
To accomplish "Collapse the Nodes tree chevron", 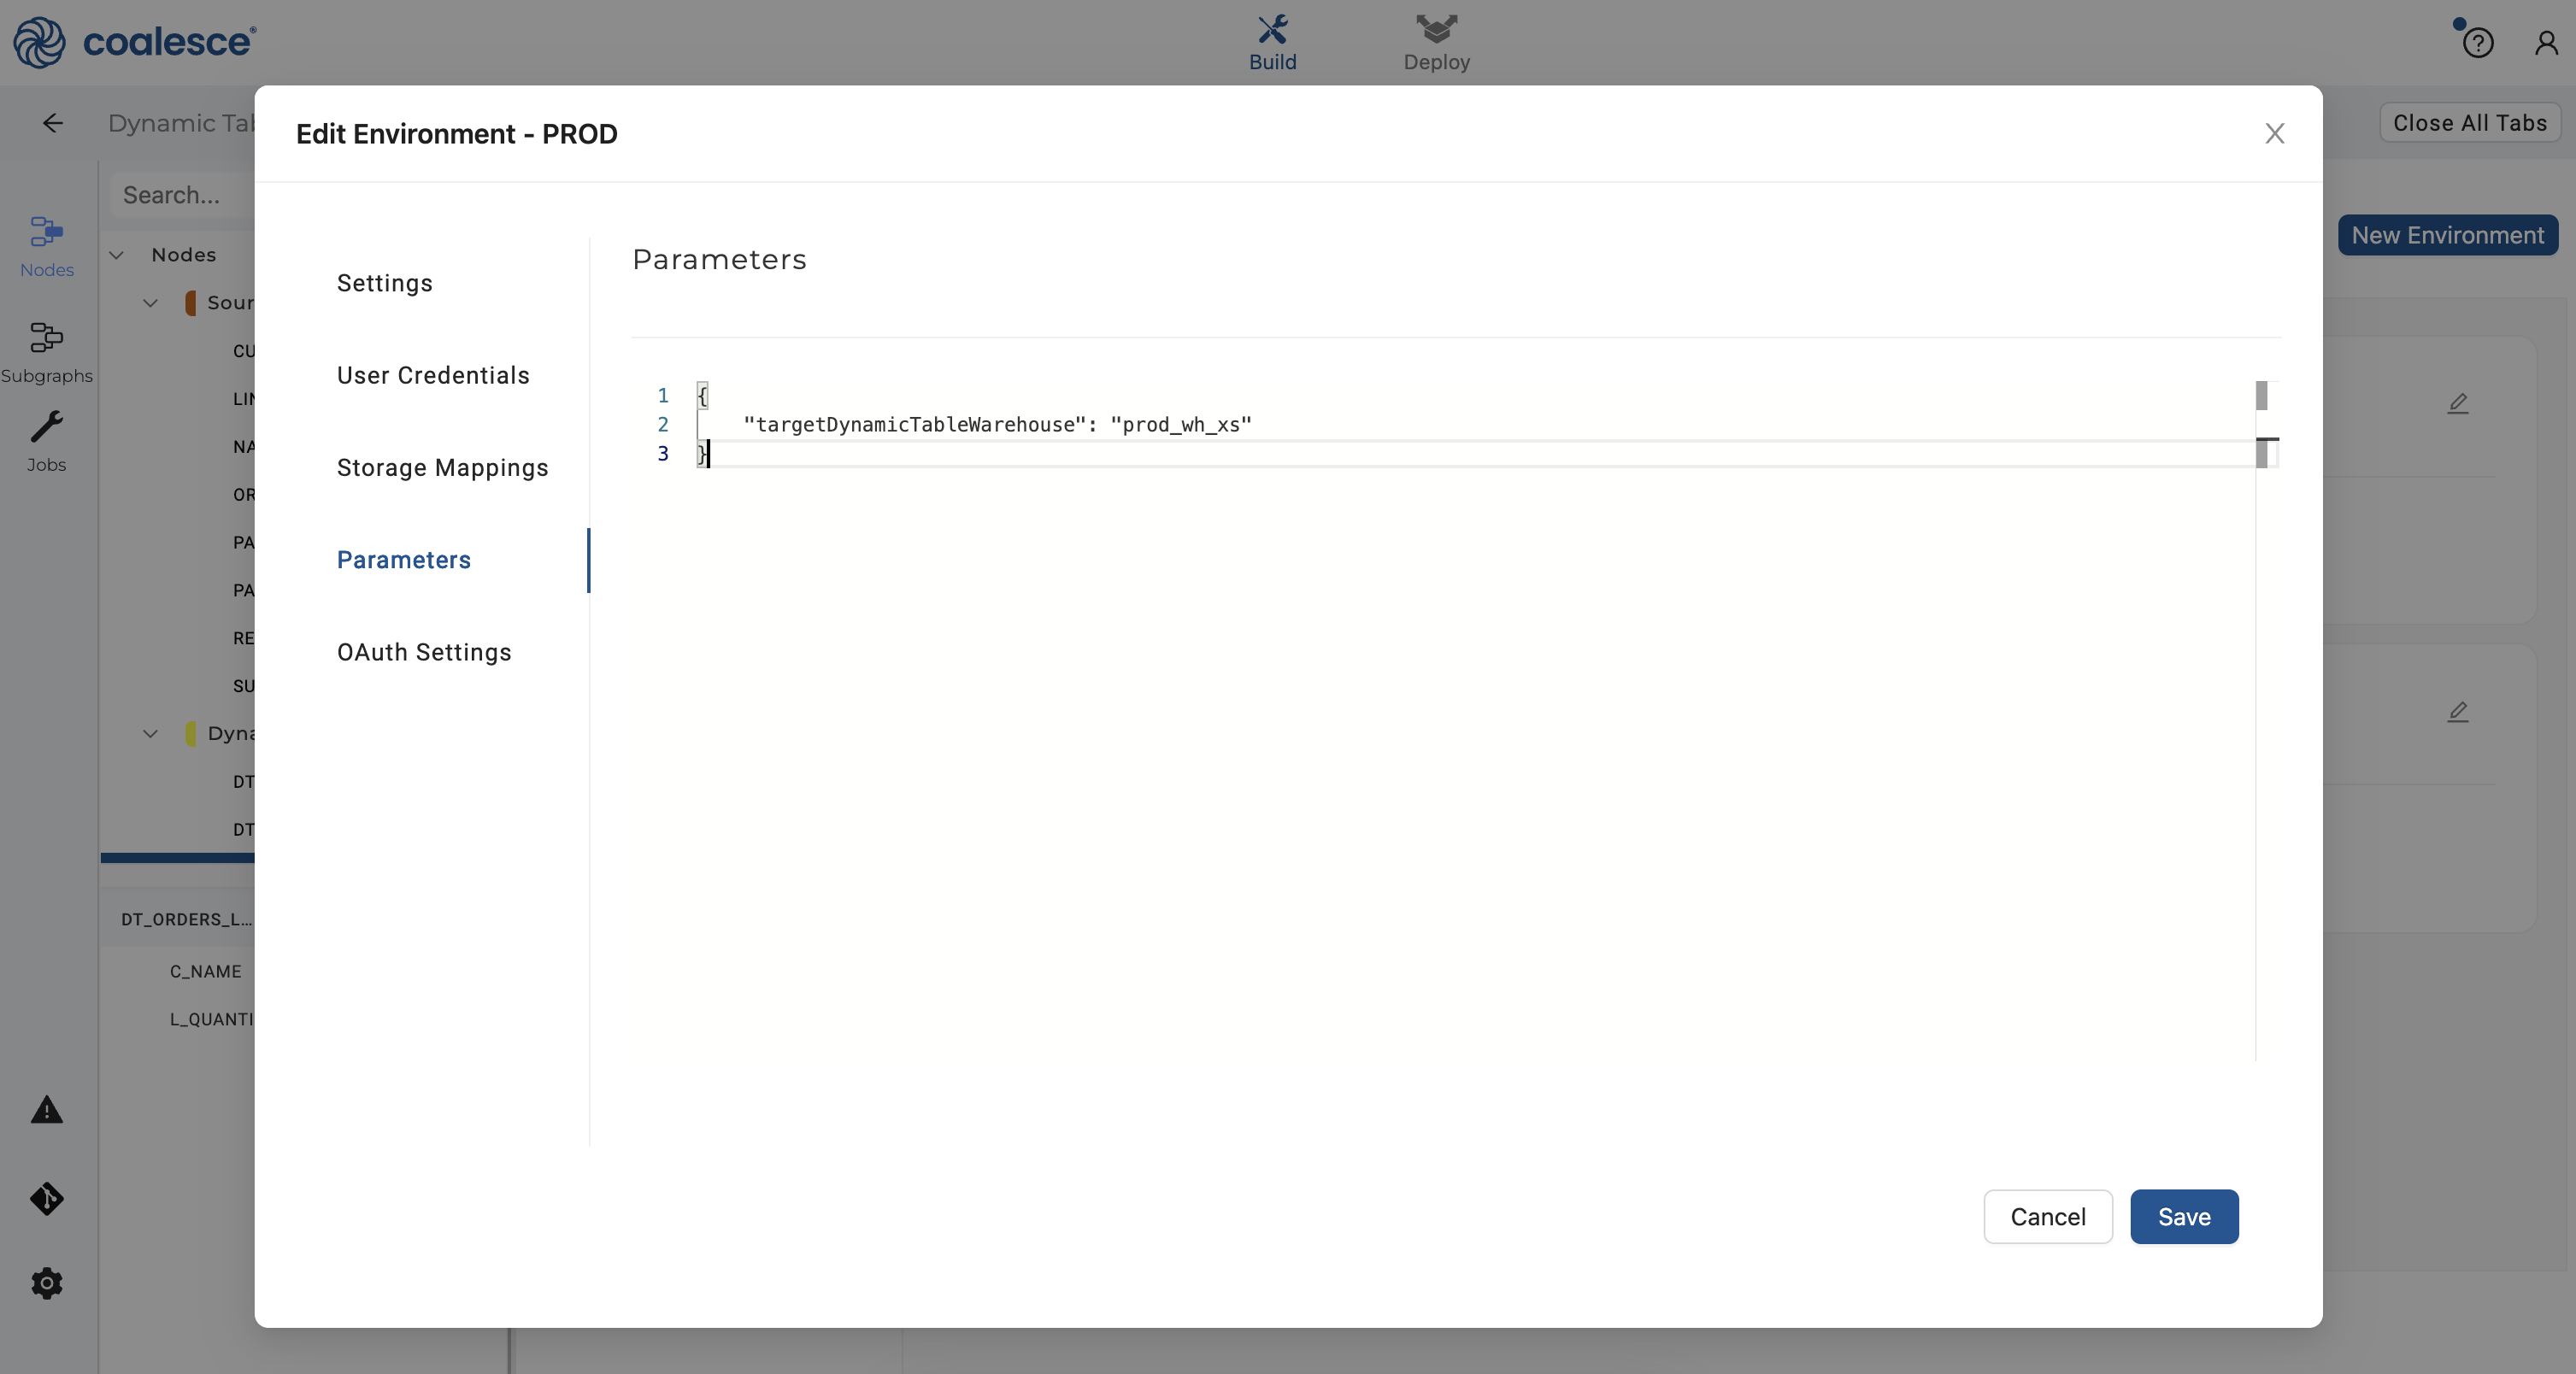I will [x=117, y=255].
